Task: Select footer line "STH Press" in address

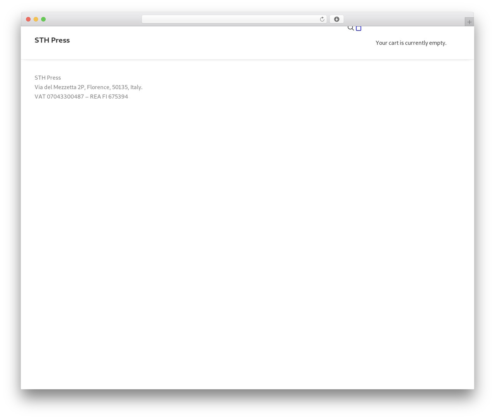Action: click(x=48, y=78)
